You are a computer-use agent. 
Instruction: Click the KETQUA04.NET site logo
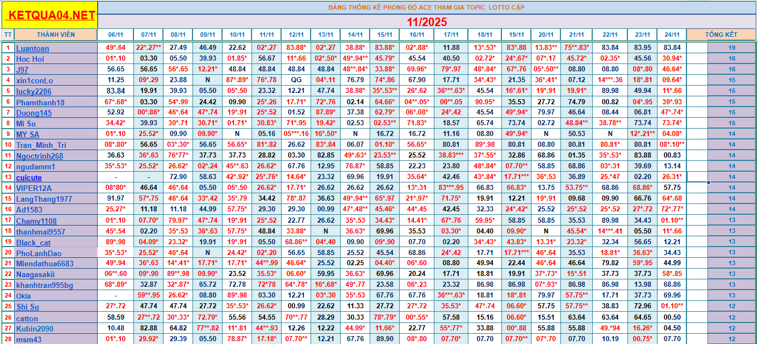pyautogui.click(x=49, y=15)
